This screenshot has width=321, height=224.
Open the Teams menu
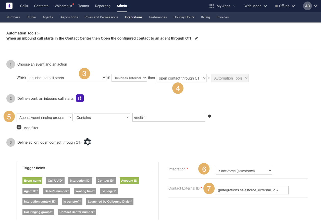pos(83,6)
